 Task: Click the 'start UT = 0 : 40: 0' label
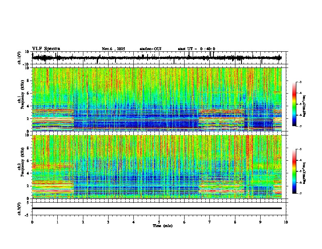coord(196,49)
